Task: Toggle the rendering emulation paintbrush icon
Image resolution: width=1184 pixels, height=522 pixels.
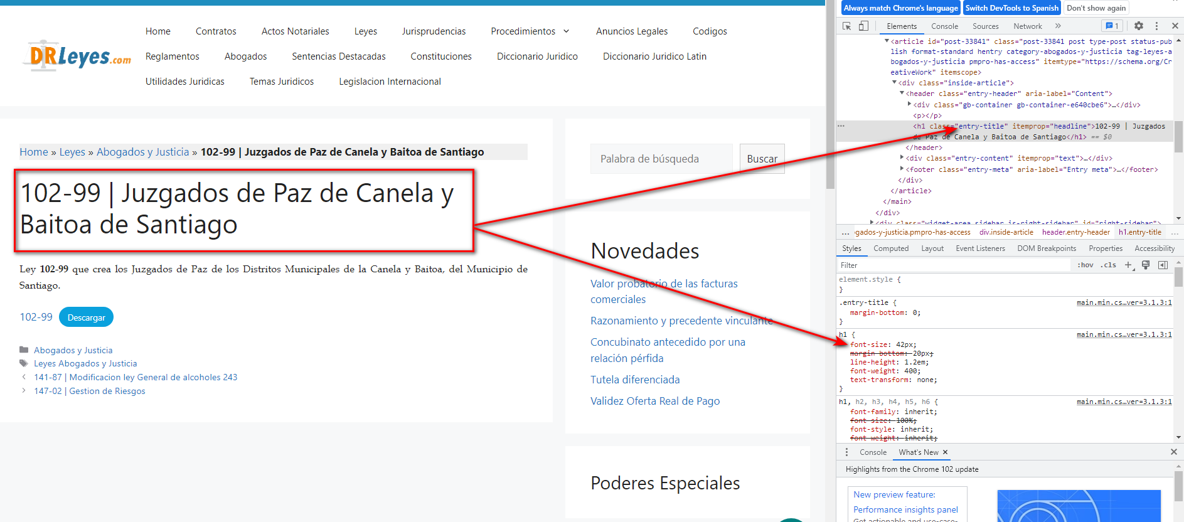Action: pos(1146,265)
